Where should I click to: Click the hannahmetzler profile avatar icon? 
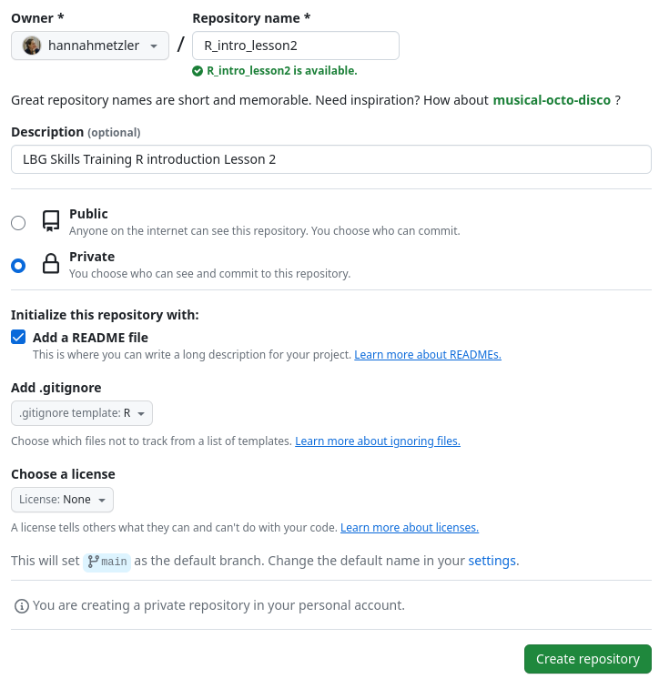(32, 46)
